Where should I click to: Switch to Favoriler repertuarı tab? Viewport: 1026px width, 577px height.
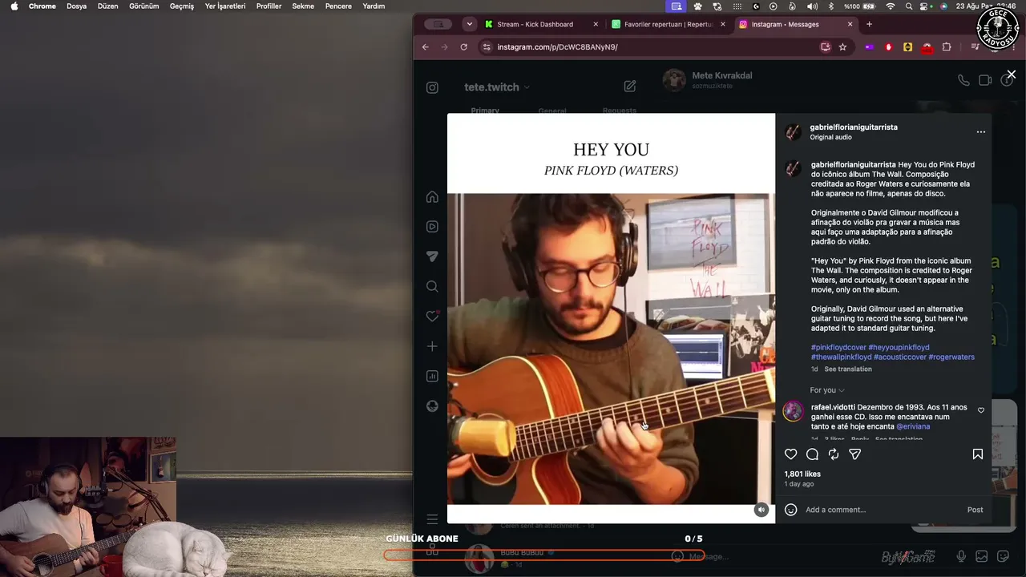point(667,24)
